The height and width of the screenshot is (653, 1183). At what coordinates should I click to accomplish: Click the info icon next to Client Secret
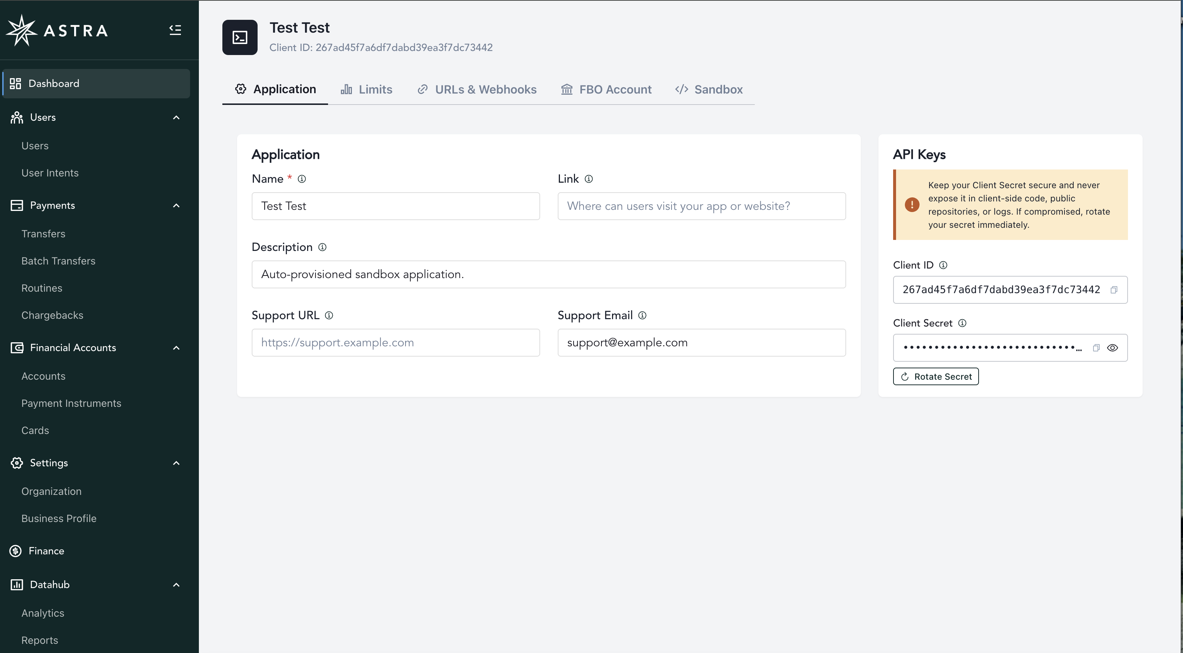coord(962,323)
